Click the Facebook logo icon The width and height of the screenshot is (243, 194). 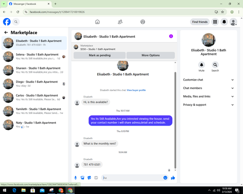[7, 22]
